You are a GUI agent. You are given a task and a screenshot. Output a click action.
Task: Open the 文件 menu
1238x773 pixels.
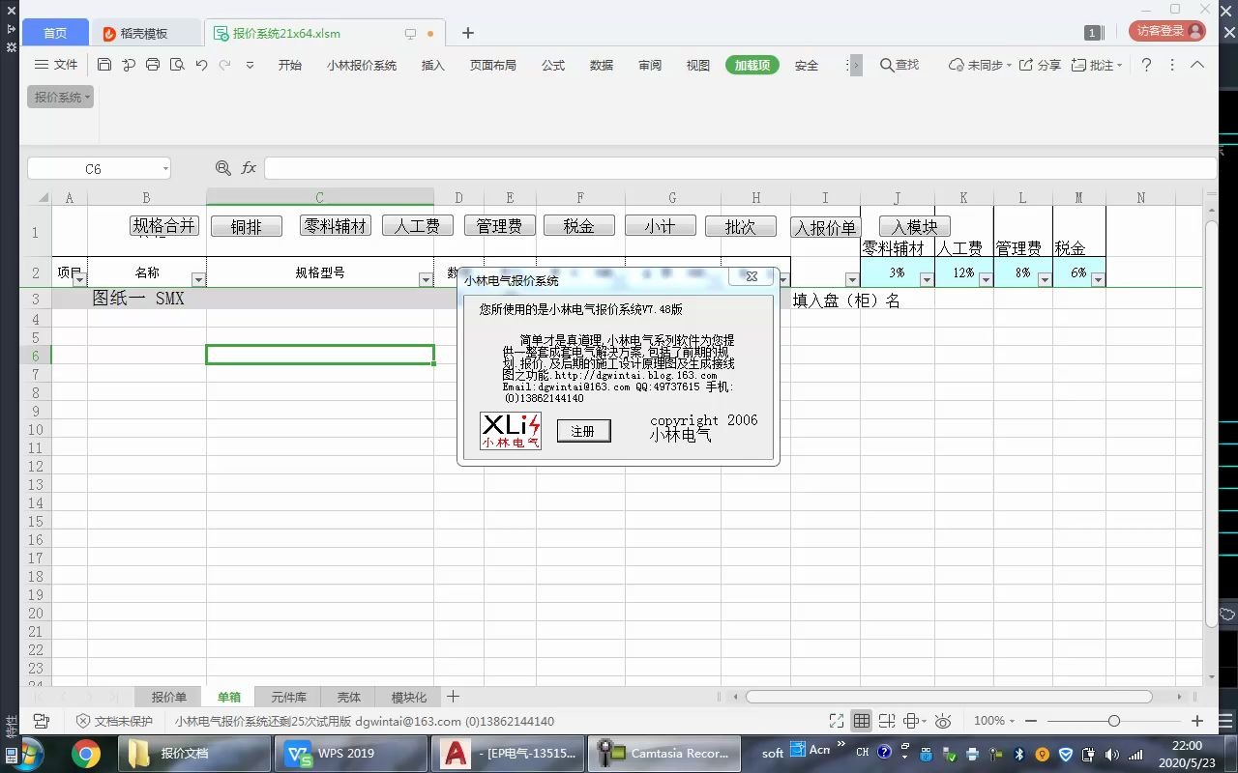pyautogui.click(x=56, y=65)
